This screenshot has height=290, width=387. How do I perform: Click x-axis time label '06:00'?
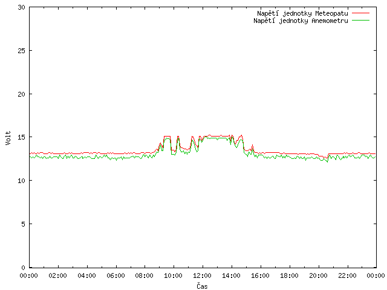[x=115, y=275]
